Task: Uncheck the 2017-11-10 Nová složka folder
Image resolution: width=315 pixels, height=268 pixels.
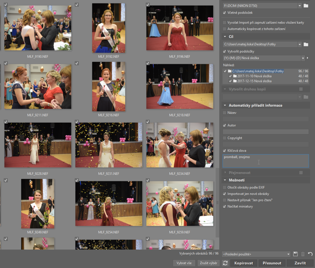Action: (230, 76)
